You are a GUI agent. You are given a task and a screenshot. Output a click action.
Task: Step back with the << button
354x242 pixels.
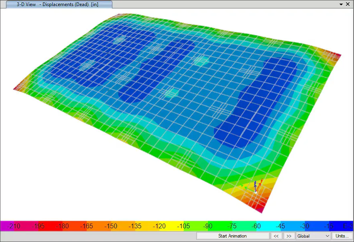point(276,236)
